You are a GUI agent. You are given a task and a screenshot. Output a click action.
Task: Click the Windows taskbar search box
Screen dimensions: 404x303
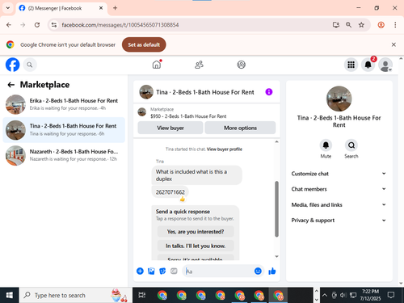75,295
